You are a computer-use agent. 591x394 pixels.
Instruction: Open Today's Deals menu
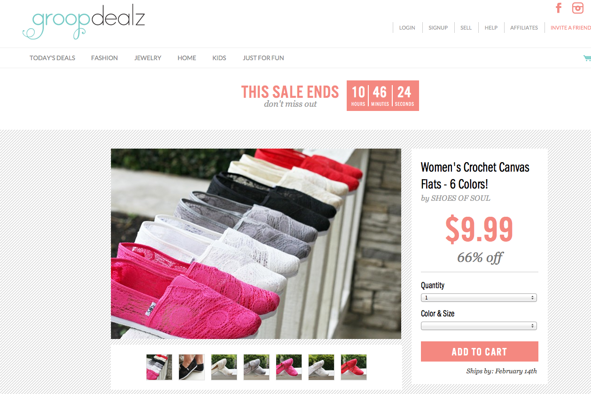(x=52, y=58)
